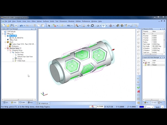Select the arrow pointer tool
This screenshot has width=167, height=125.
[49, 26]
